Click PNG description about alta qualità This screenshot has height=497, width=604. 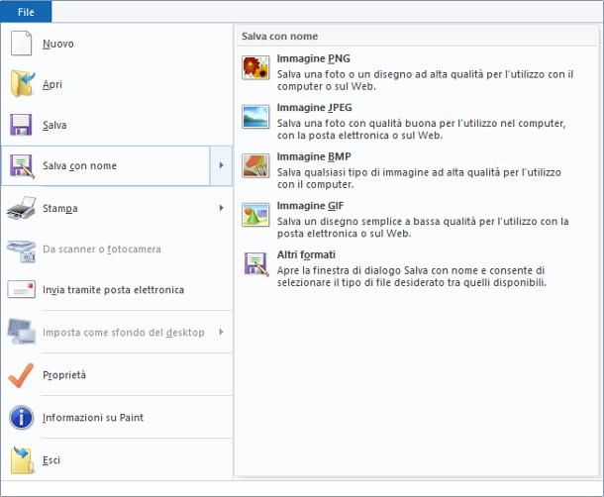point(425,80)
